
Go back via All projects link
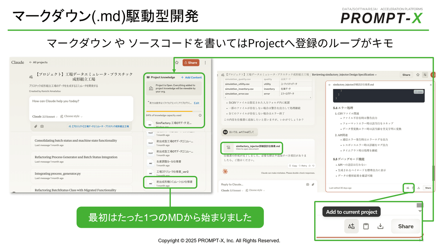pyautogui.click(x=39, y=62)
